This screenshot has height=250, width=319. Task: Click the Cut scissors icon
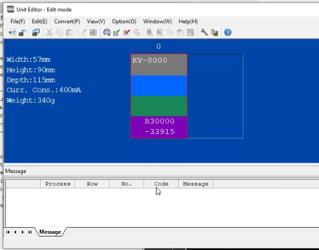[x=49, y=33]
